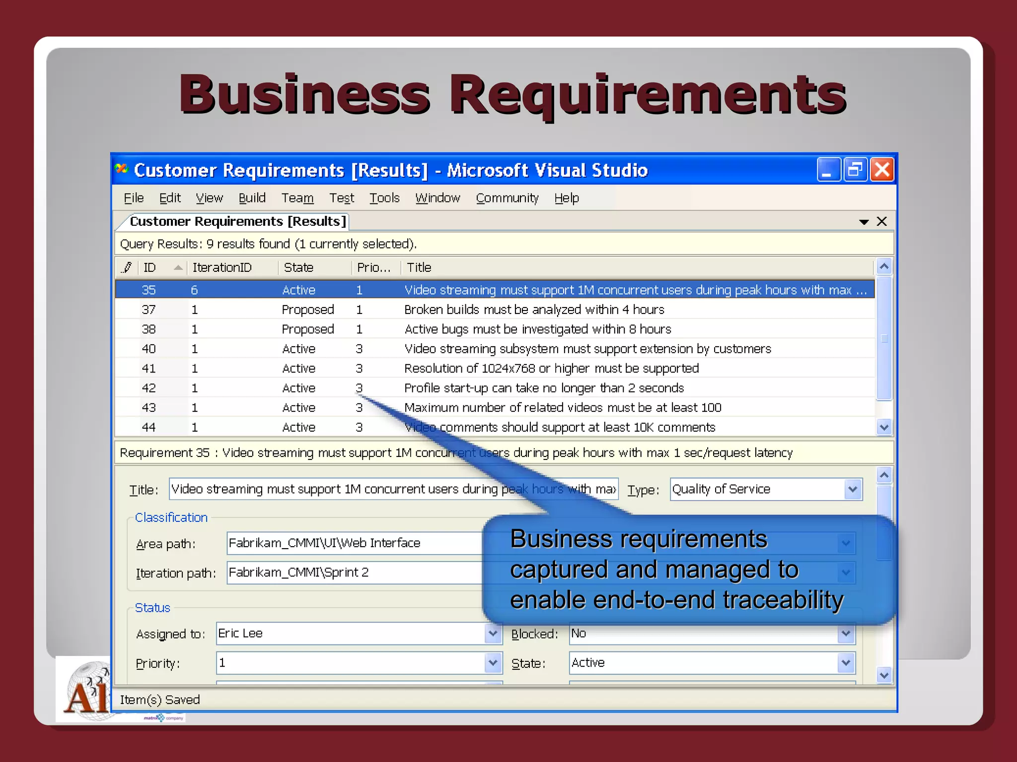This screenshot has height=762, width=1017.
Task: Click the Requirement 35 header bar text
Action: click(456, 453)
